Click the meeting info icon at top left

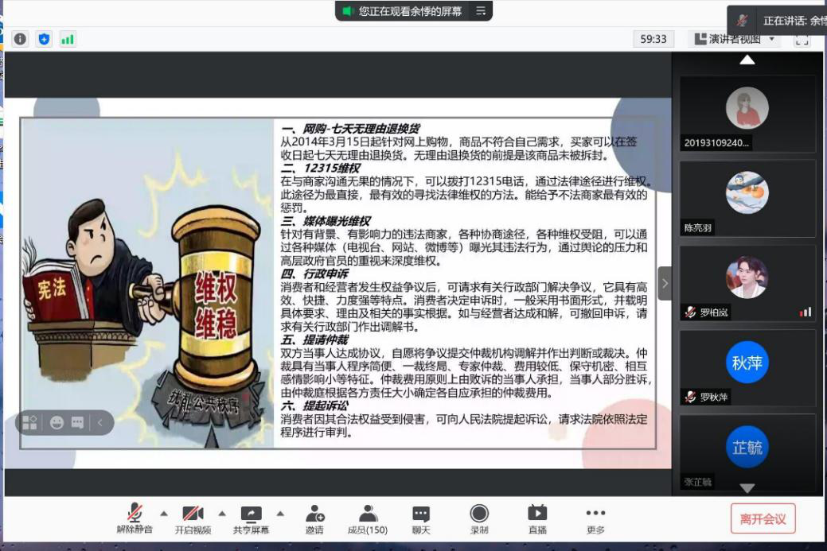click(20, 39)
